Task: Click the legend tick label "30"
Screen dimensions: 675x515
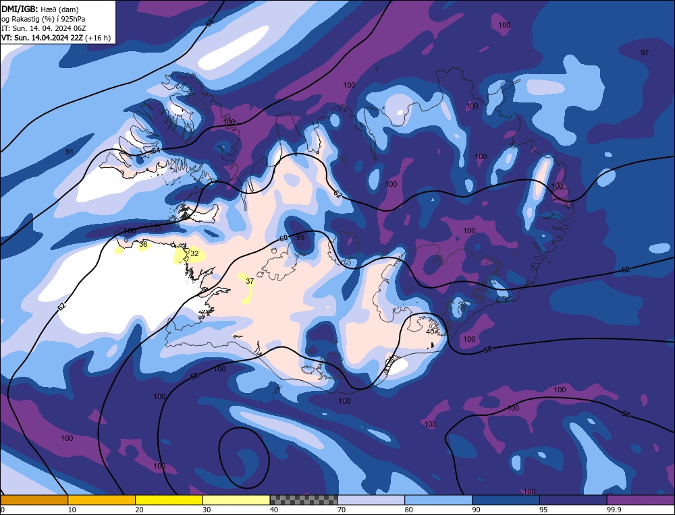Action: click(x=207, y=510)
